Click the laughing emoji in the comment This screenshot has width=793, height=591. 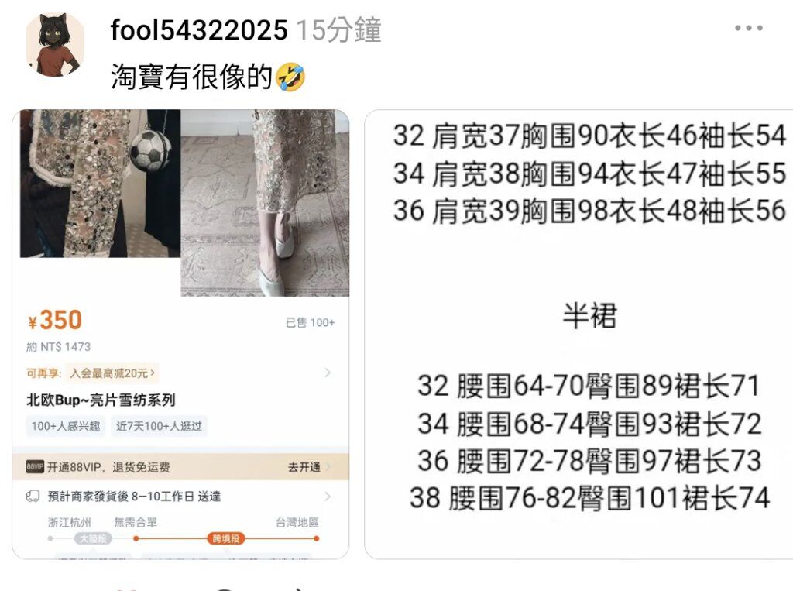(291, 77)
